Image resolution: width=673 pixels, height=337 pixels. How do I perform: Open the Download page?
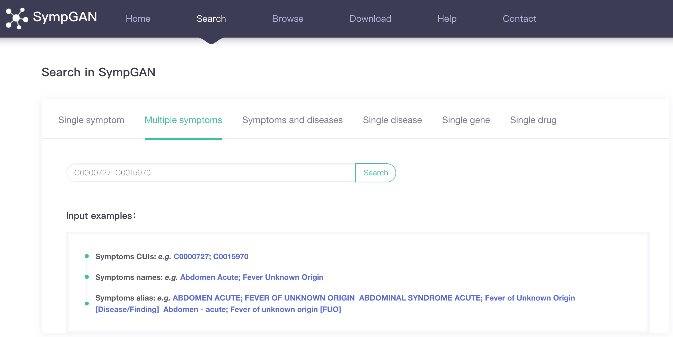(370, 19)
